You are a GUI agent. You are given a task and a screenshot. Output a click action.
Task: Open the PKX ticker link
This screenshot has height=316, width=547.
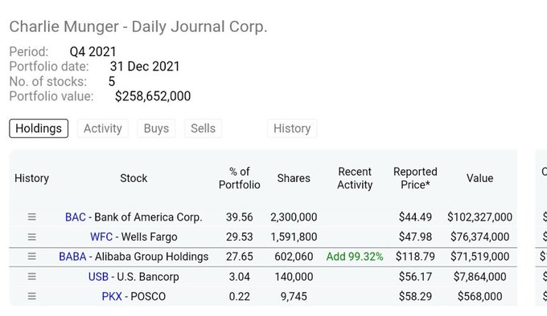pos(112,297)
